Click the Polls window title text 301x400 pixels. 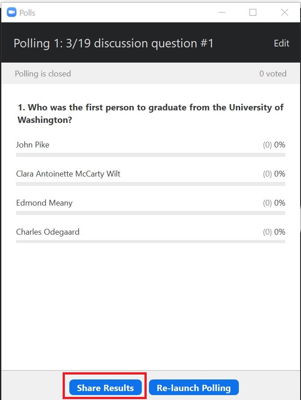point(27,13)
